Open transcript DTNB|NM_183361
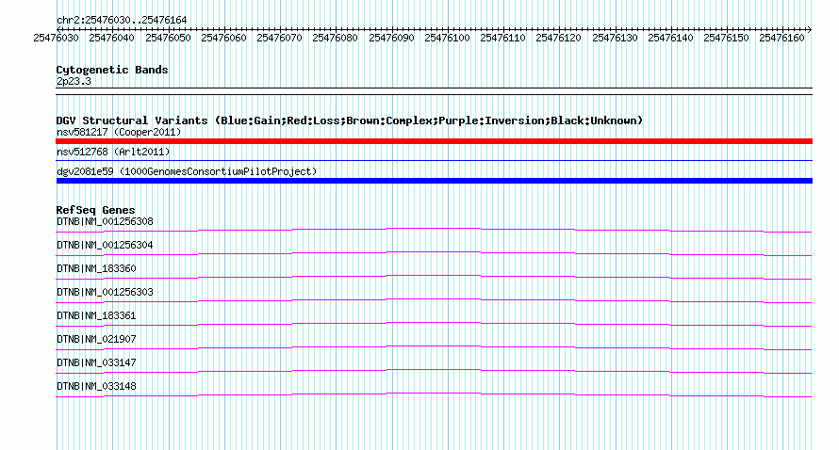Screen dimensions: 839x450 pos(96,316)
